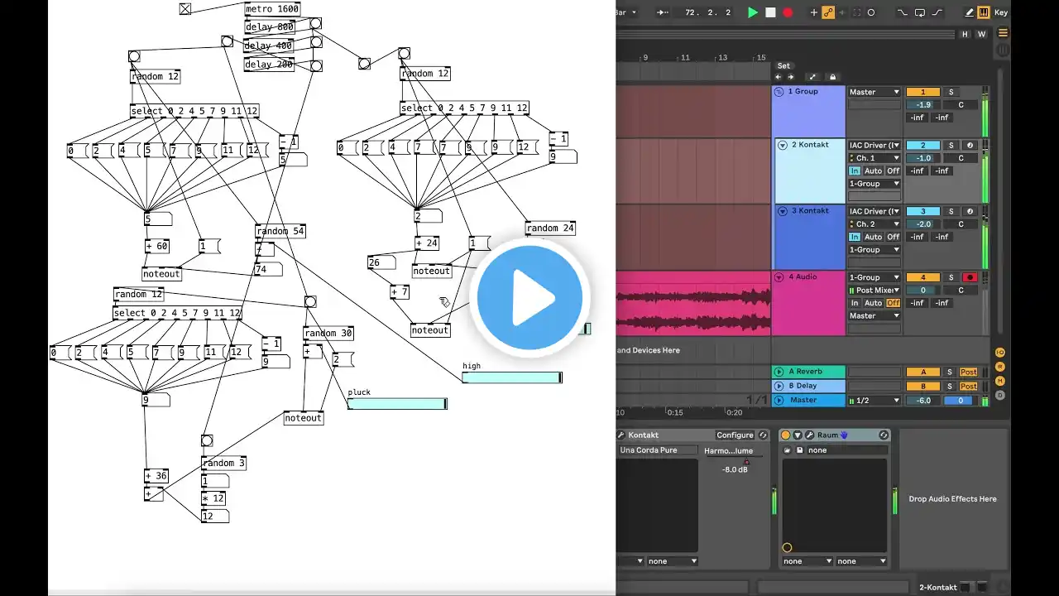Screen dimensions: 1059x596
Task: Arm the red Arrangement Record button
Action: click(788, 12)
